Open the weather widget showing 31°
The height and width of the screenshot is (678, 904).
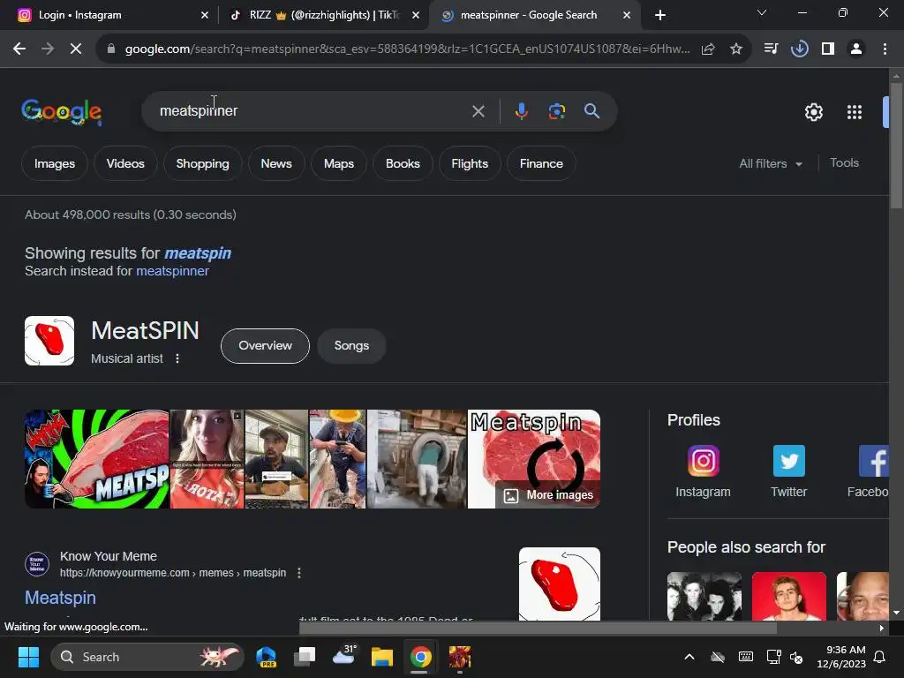coord(343,656)
